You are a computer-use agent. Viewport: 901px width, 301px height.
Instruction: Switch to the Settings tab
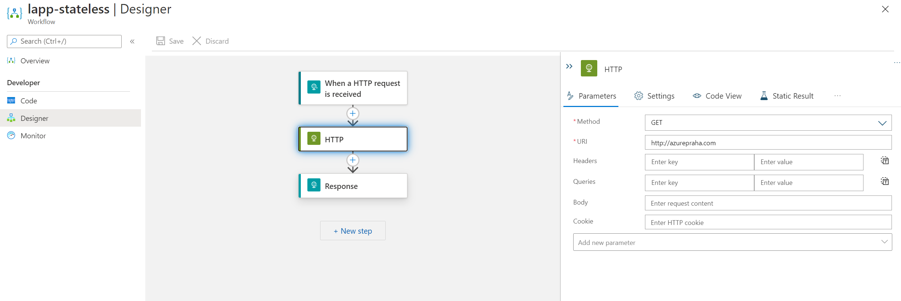pos(654,96)
